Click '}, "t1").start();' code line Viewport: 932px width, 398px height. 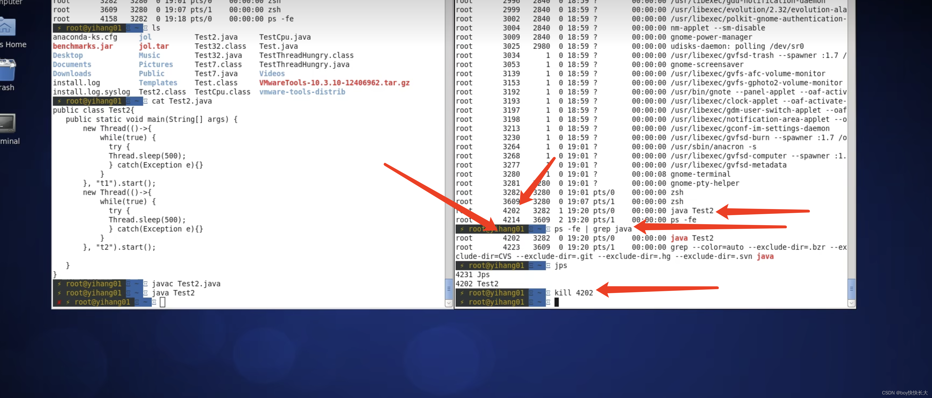pyautogui.click(x=119, y=183)
